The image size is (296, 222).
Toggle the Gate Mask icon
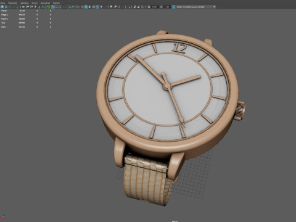tap(64, 7)
